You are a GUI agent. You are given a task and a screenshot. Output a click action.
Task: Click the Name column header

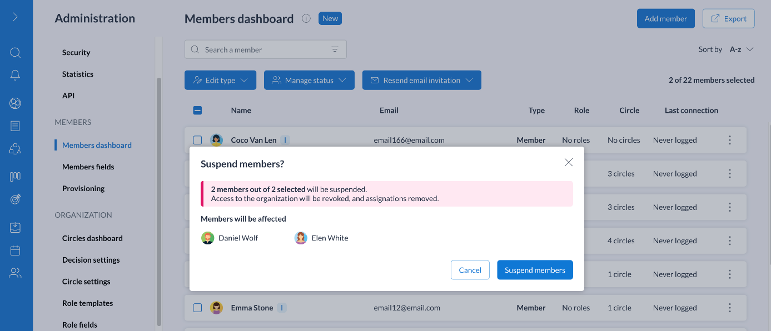[241, 110]
